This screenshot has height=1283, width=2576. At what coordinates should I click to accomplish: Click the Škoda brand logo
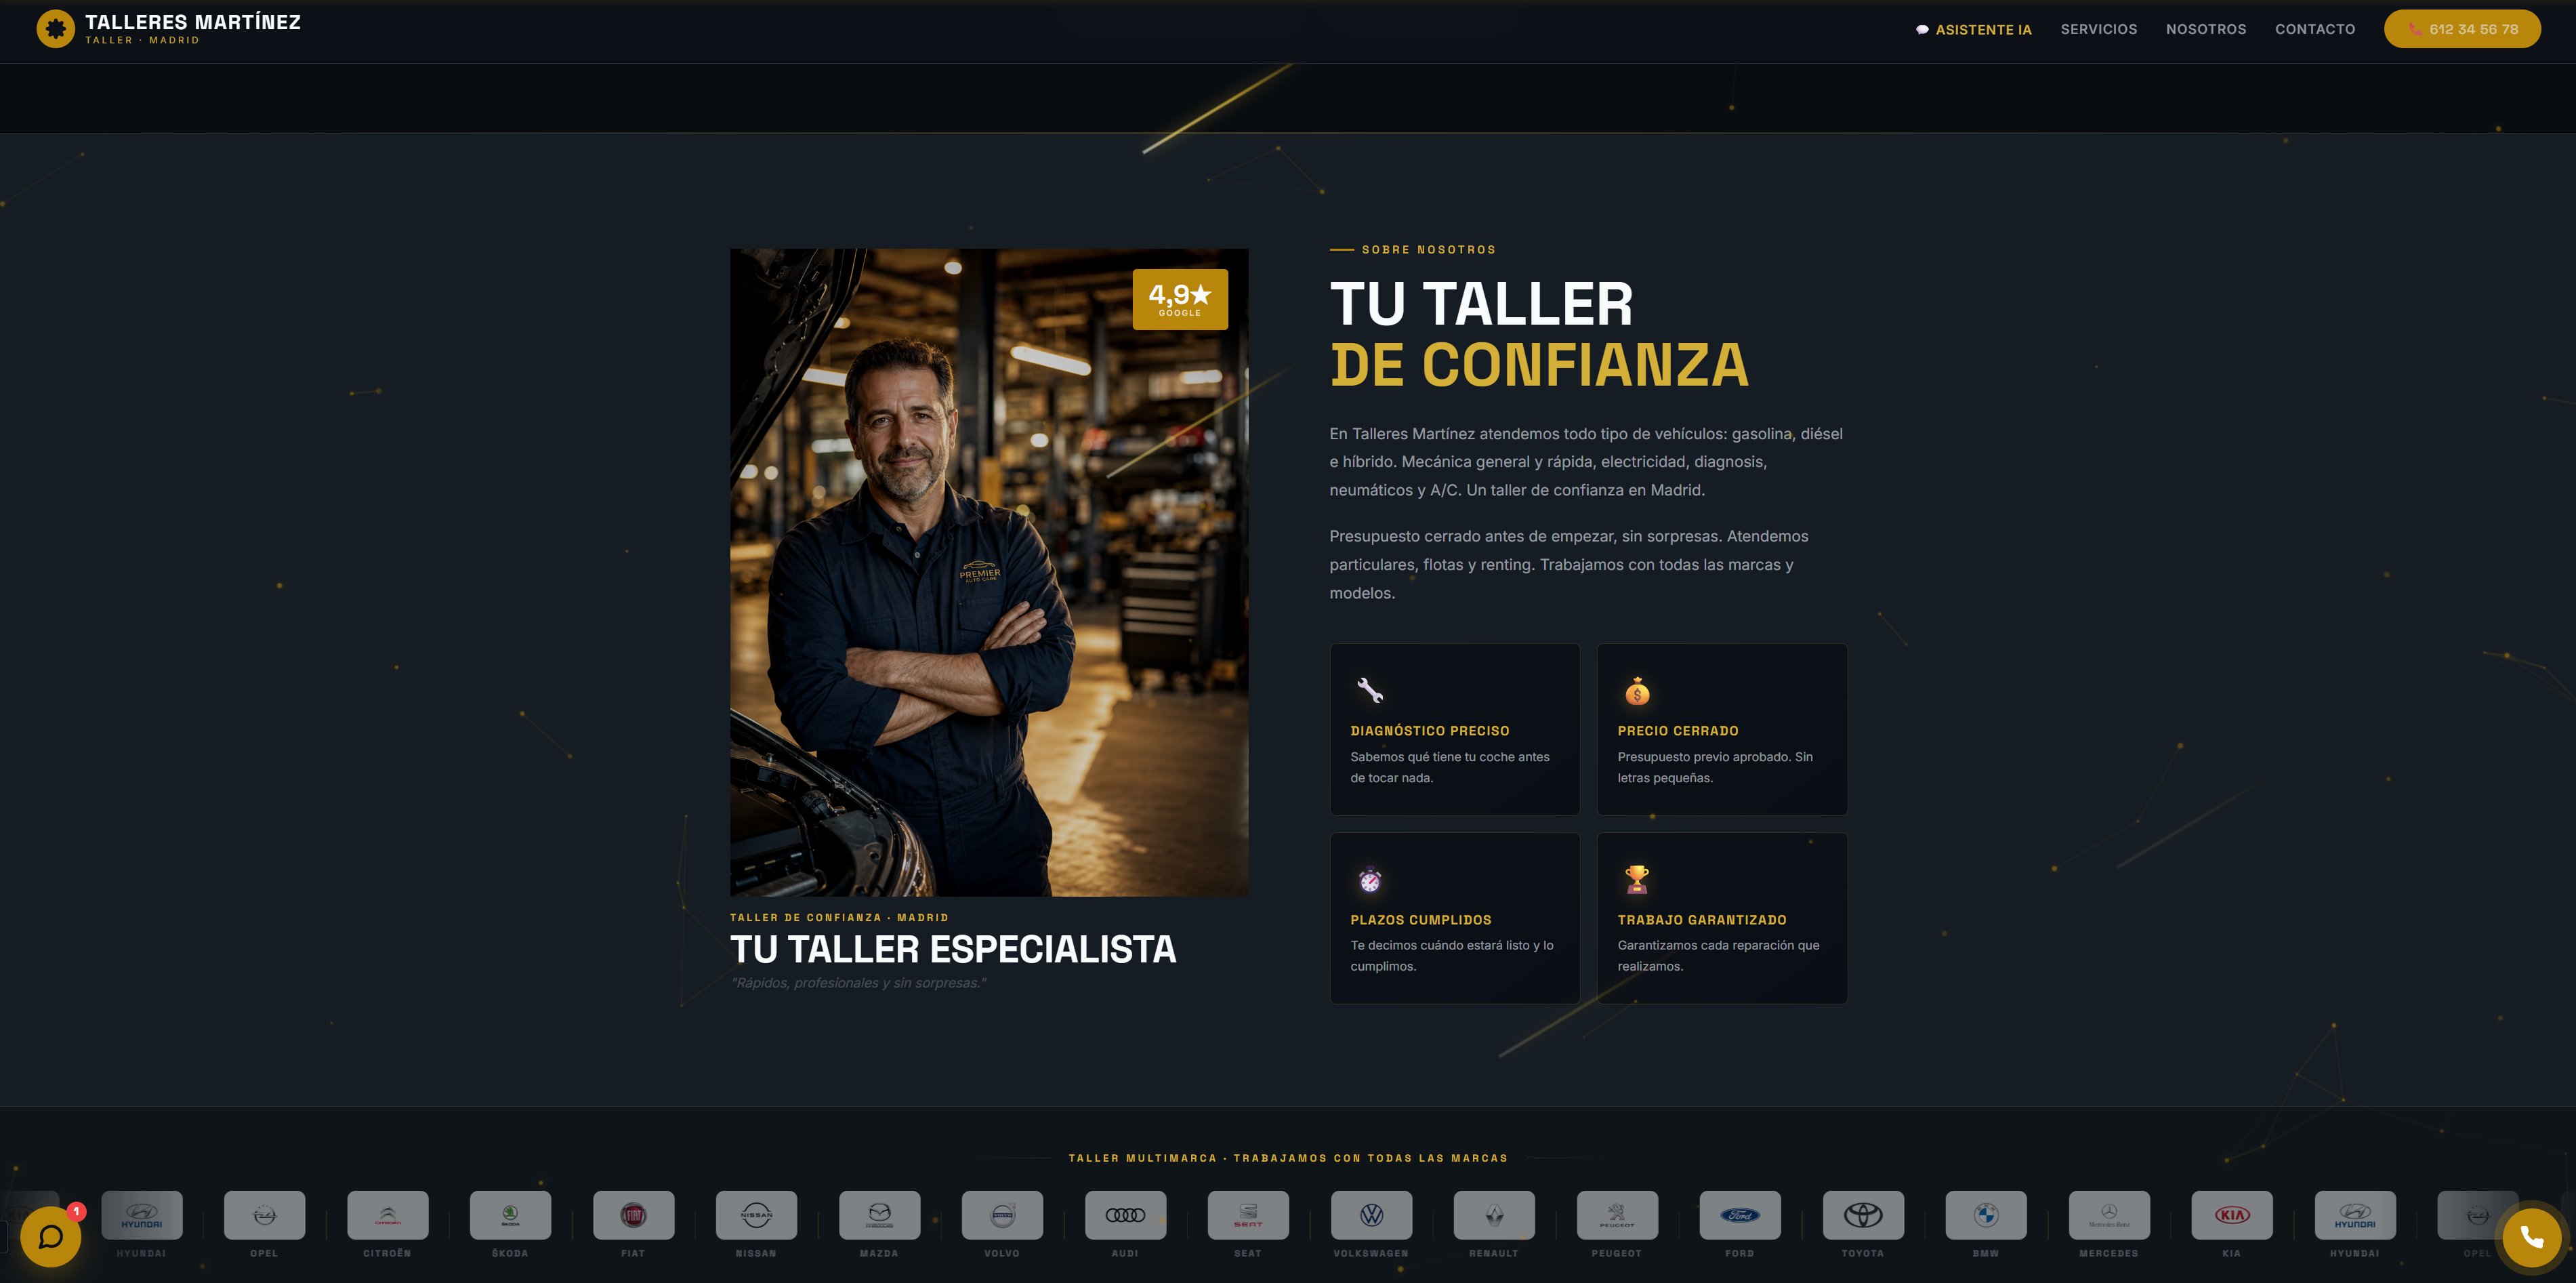pos(510,1215)
